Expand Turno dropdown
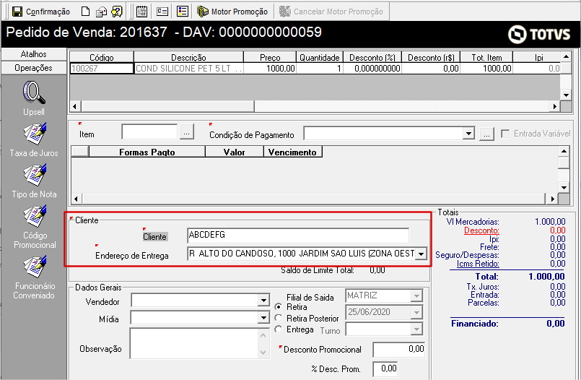 [x=416, y=329]
